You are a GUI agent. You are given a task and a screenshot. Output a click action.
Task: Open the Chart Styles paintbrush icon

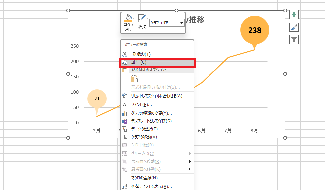click(x=294, y=27)
